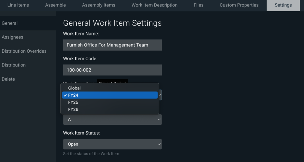The image size is (304, 162).
Task: Go to Work Item Description tab
Action: click(x=154, y=5)
